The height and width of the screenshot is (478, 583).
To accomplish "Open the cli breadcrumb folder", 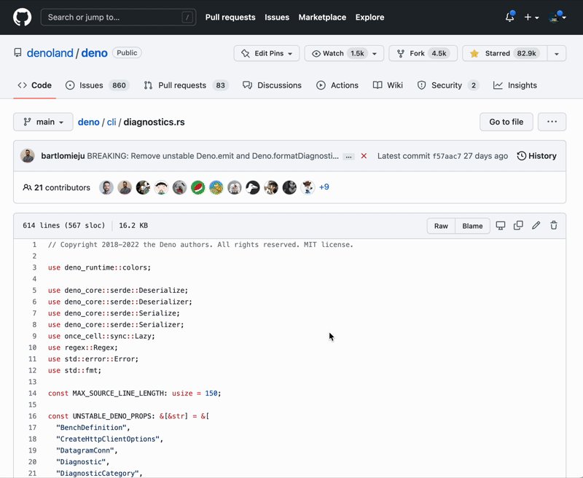I will coord(111,122).
